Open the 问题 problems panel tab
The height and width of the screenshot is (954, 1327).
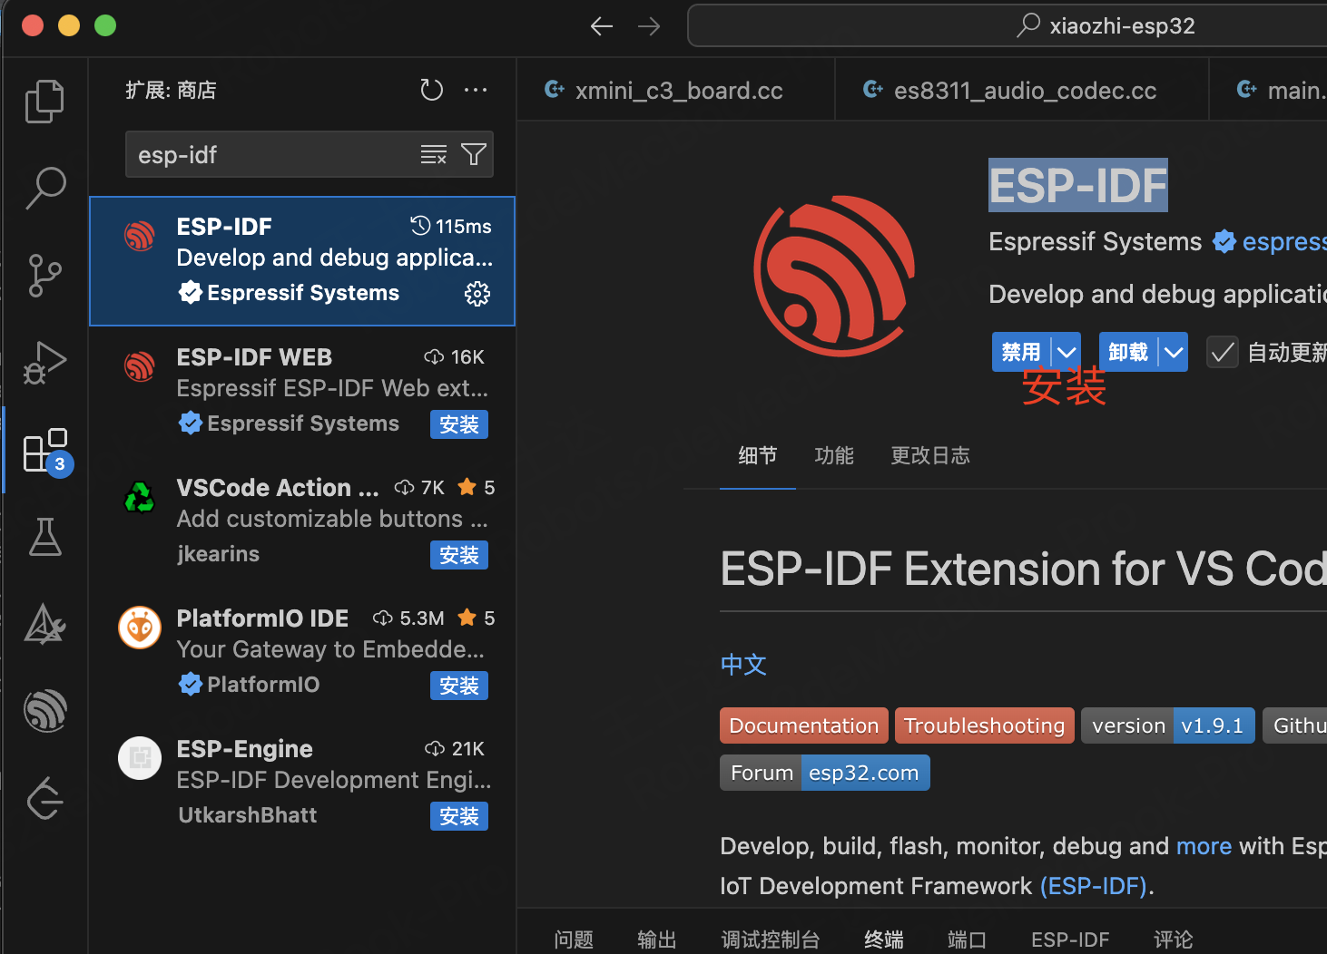pyautogui.click(x=574, y=939)
